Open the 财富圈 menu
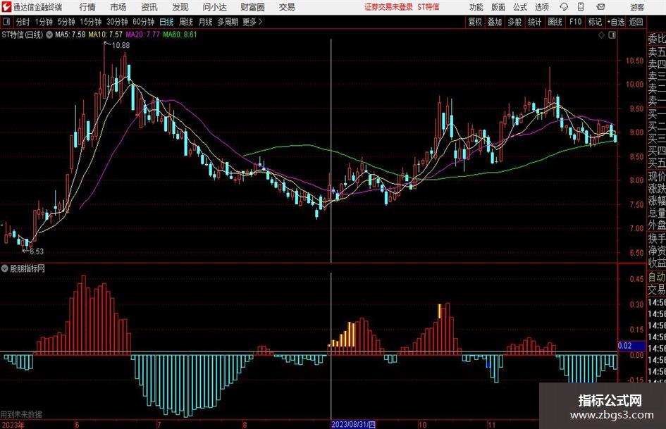This screenshot has width=666, height=429. [252, 7]
